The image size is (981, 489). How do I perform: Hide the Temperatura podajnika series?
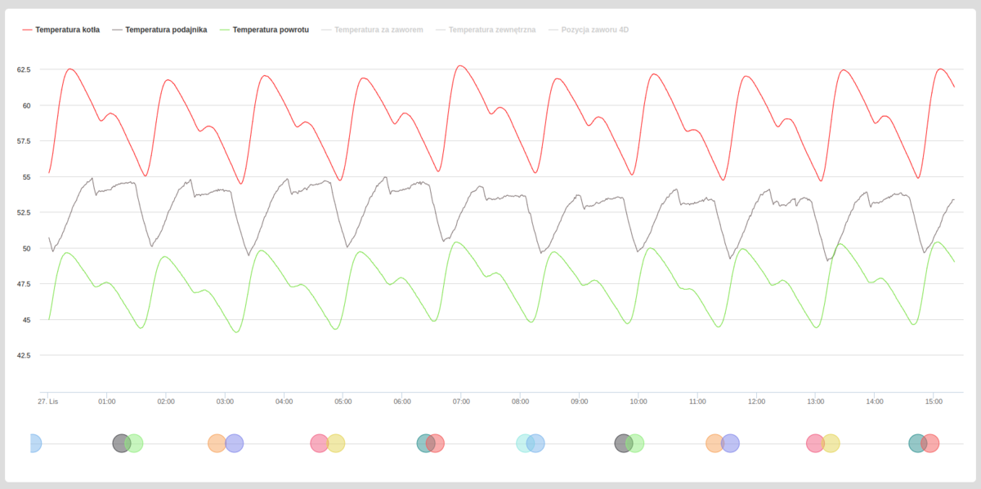tap(166, 29)
